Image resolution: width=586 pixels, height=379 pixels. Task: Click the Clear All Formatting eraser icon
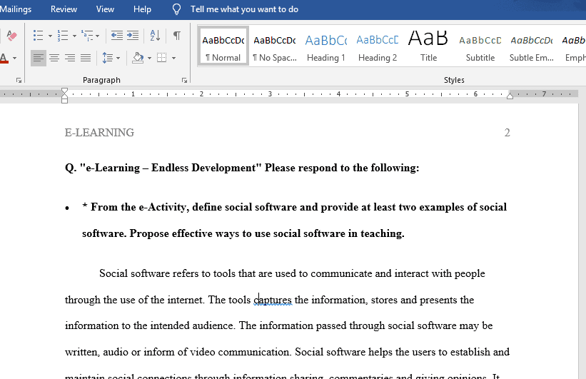click(x=11, y=36)
